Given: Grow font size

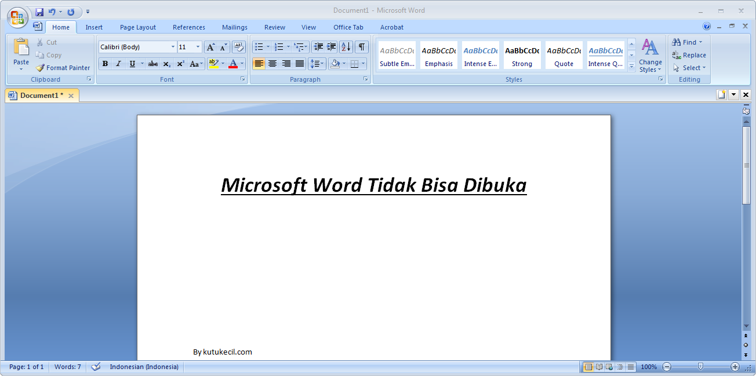Looking at the screenshot, I should point(210,47).
